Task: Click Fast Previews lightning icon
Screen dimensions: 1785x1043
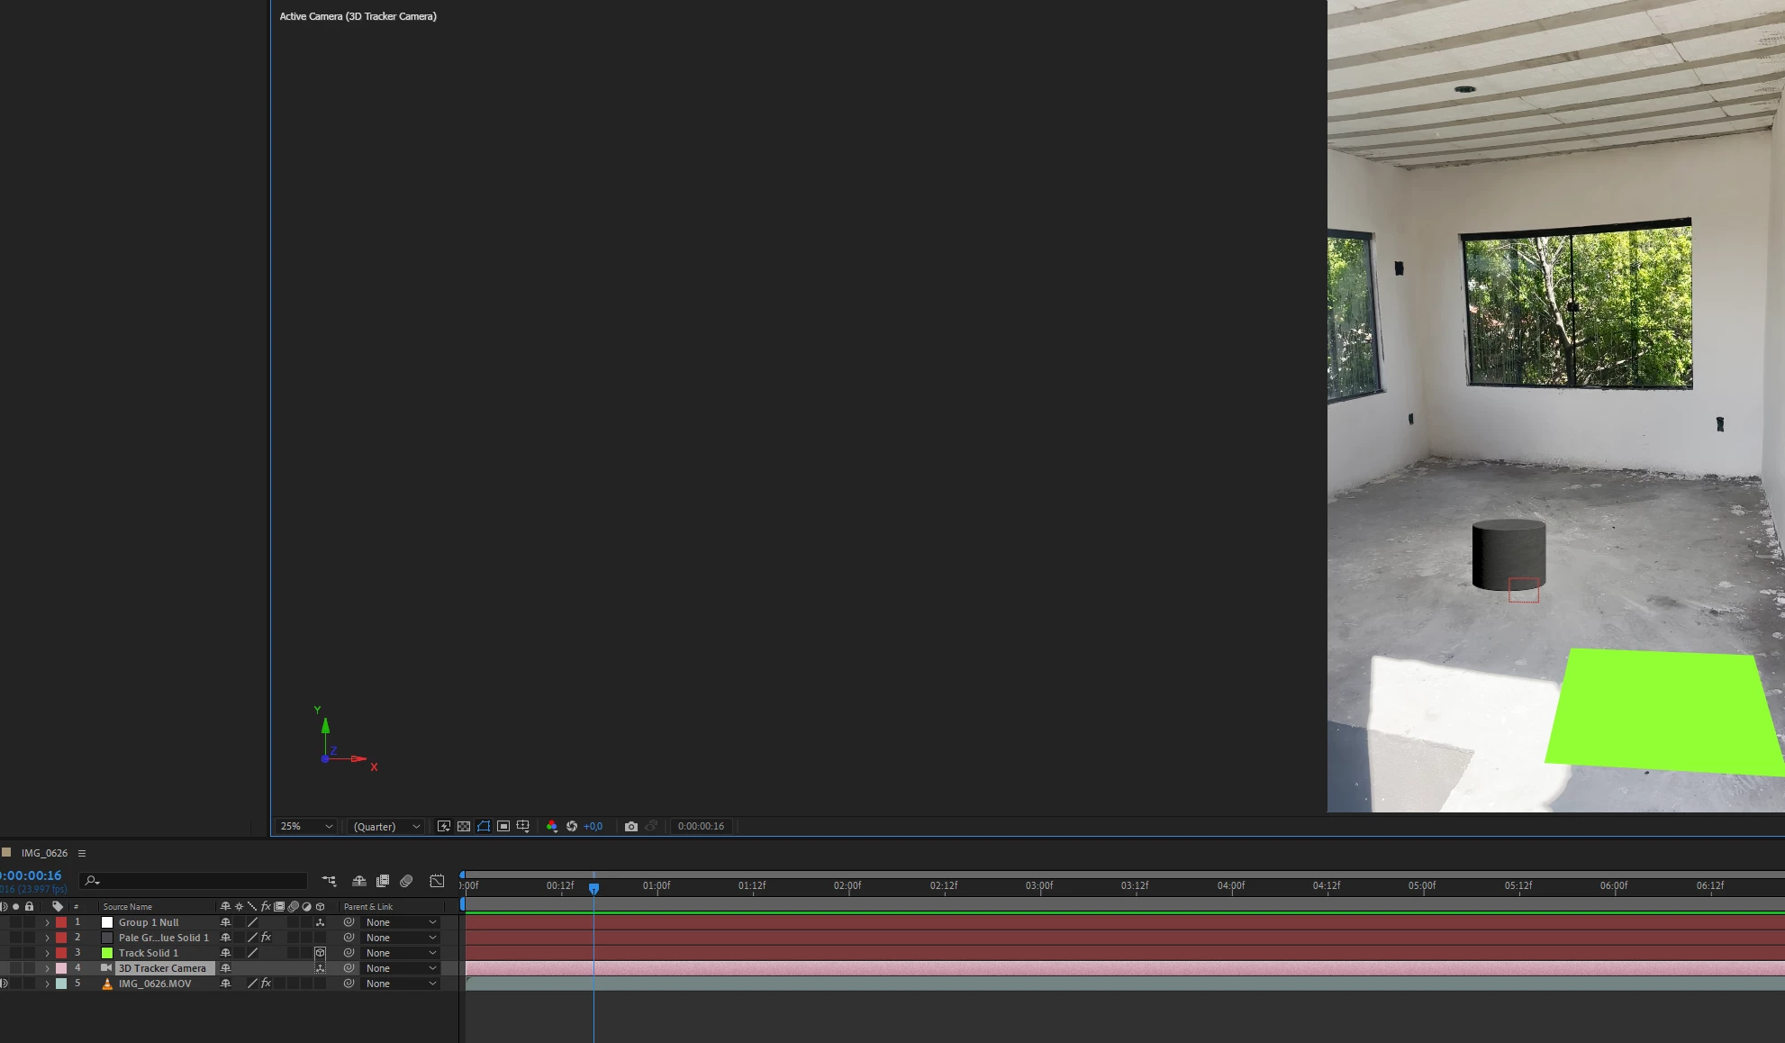Action: click(444, 826)
